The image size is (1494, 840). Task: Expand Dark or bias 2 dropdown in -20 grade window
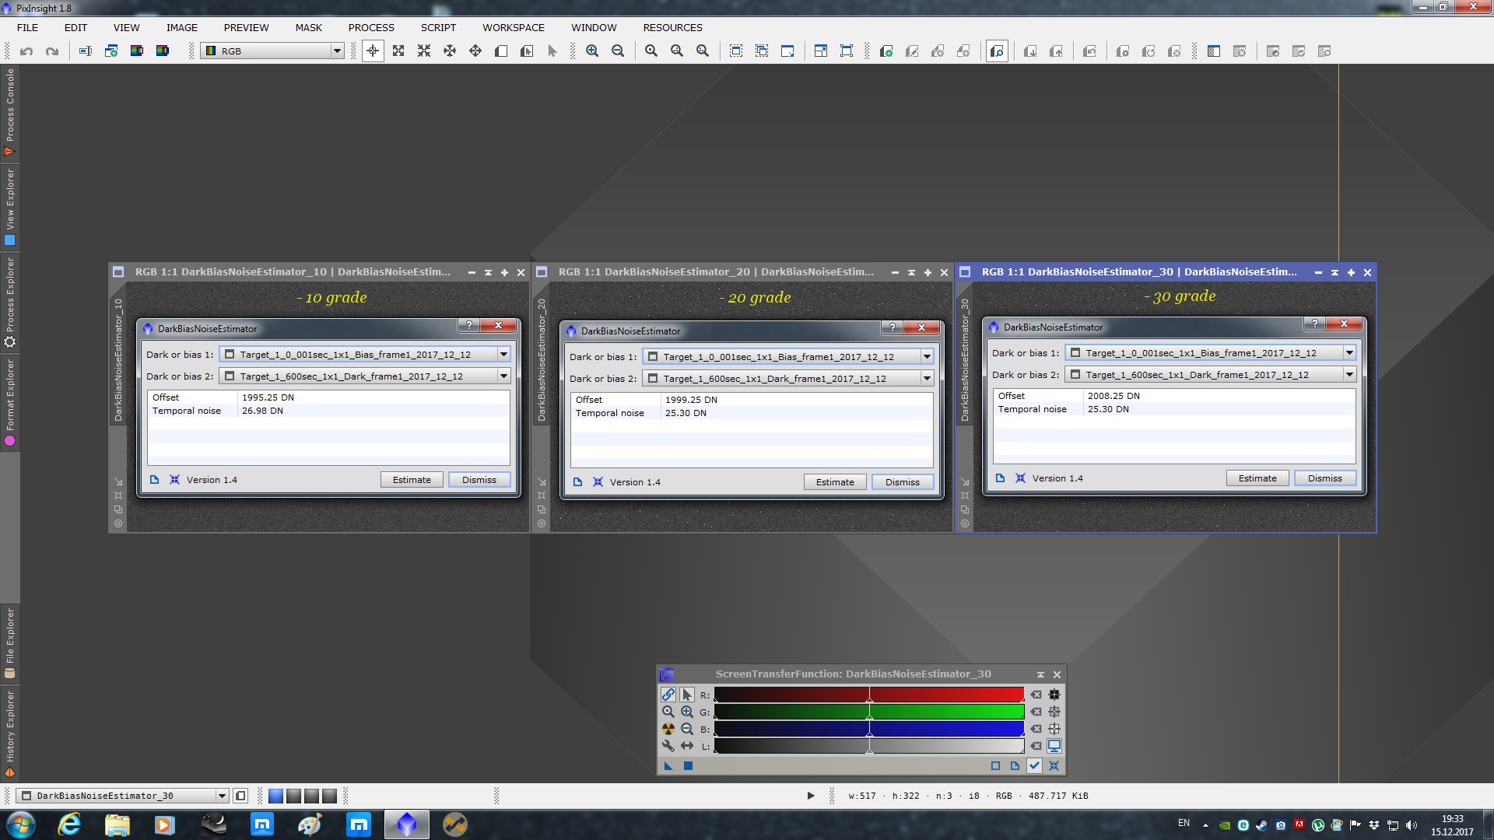coord(927,379)
